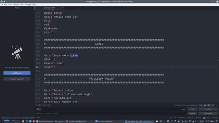The height and width of the screenshot is (123, 219).
Task: Click the '#sauerbraten' line
Action: point(54,63)
